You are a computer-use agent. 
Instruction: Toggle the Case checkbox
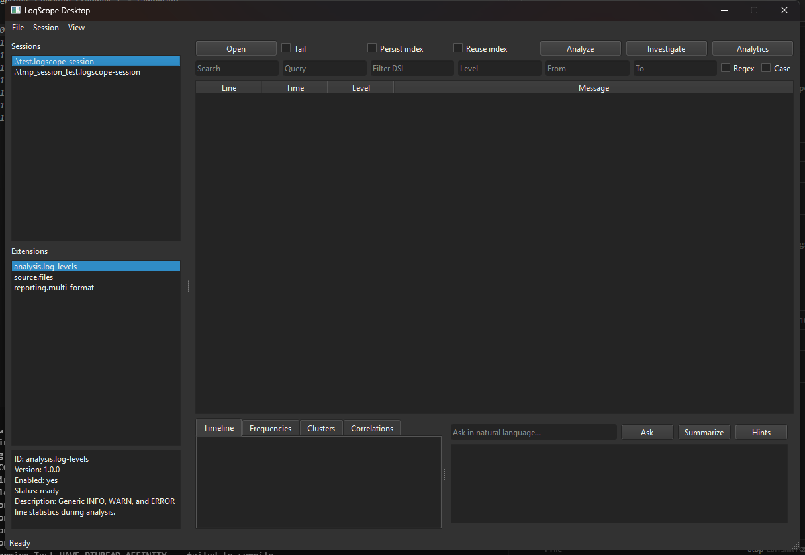tap(766, 68)
